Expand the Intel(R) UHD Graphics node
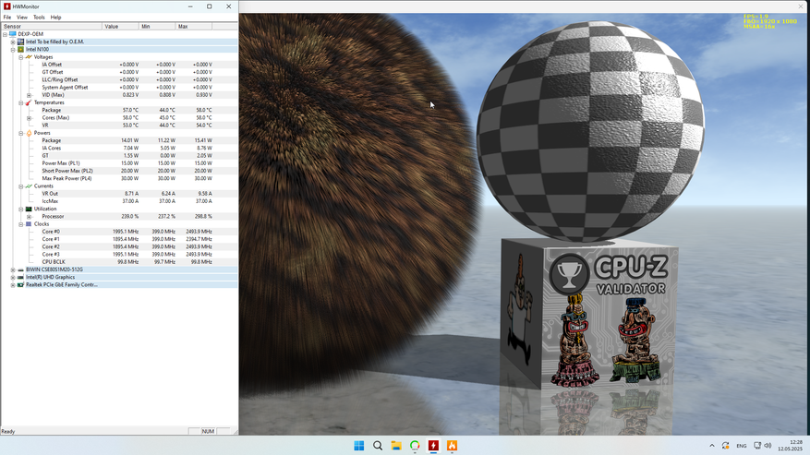The width and height of the screenshot is (810, 455). tap(13, 278)
